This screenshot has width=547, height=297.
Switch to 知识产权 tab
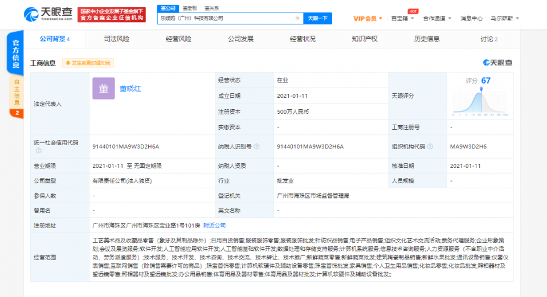click(x=365, y=39)
